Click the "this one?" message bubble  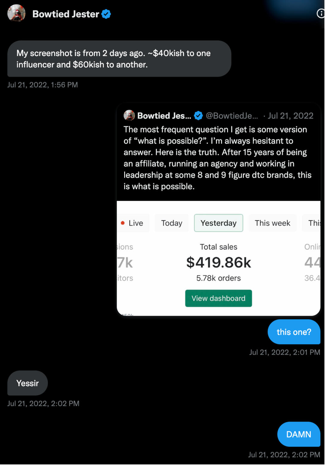click(x=294, y=332)
